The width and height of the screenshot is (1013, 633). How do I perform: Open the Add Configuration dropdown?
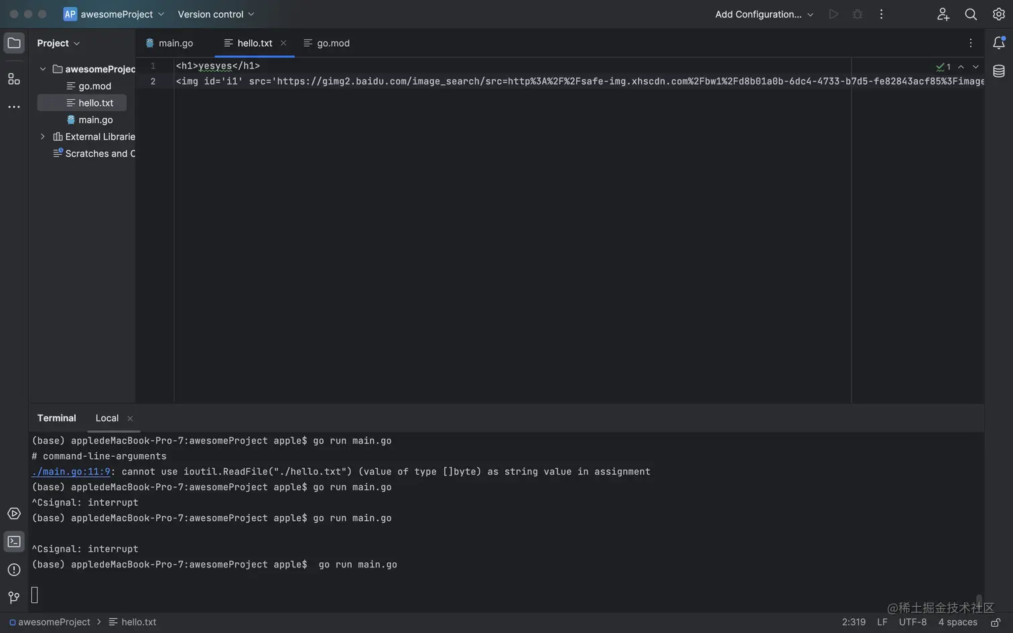tap(764, 14)
